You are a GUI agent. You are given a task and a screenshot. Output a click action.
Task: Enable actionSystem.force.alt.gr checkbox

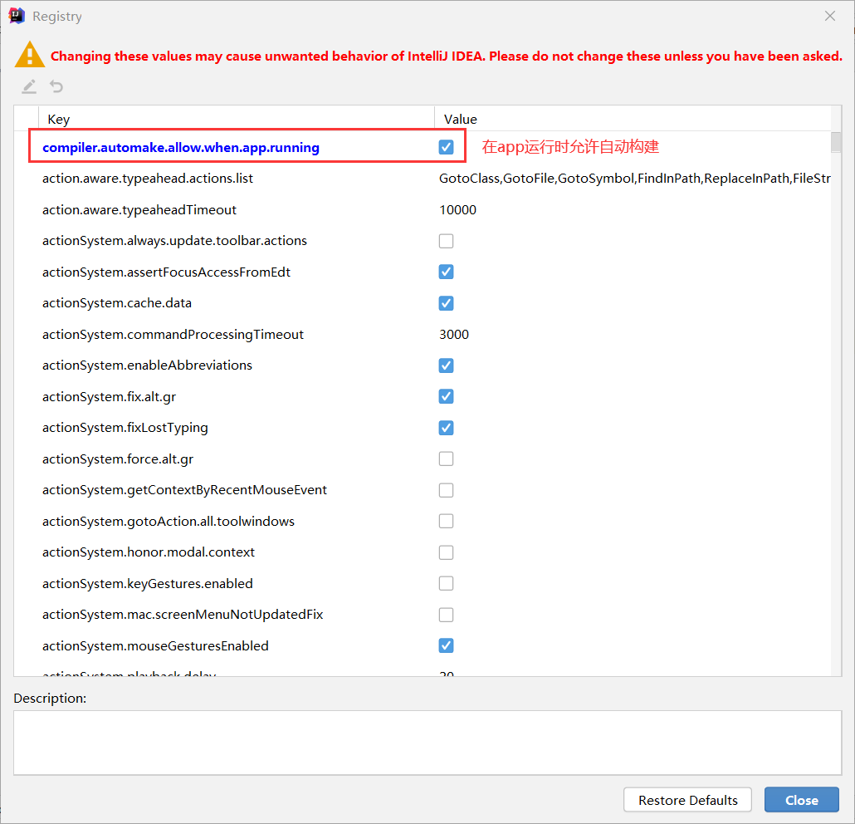pos(446,459)
